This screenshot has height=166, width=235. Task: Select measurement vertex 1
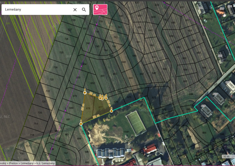(85, 93)
